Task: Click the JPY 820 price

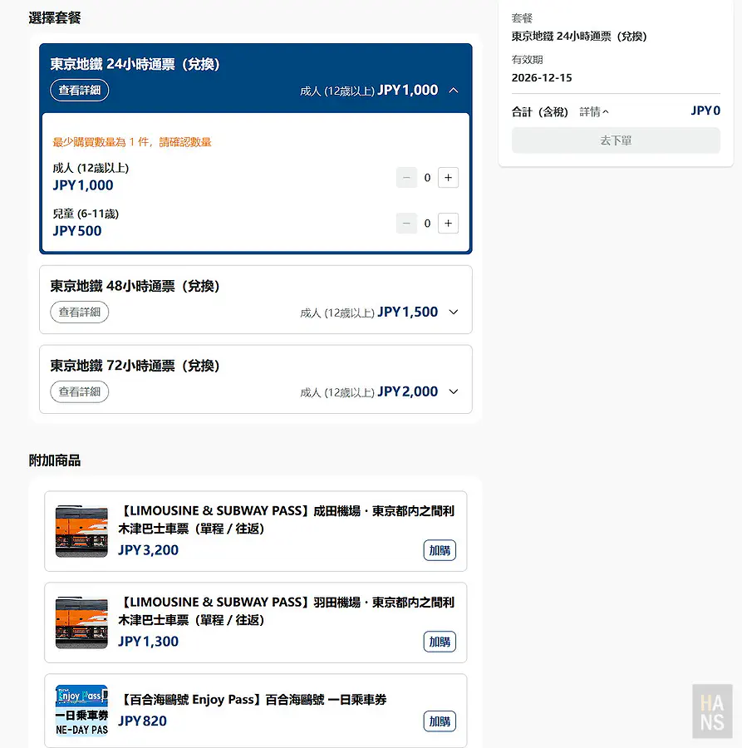Action: pyautogui.click(x=142, y=721)
